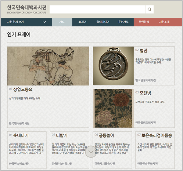Click the 별전 description about commemorative coins

153,61
